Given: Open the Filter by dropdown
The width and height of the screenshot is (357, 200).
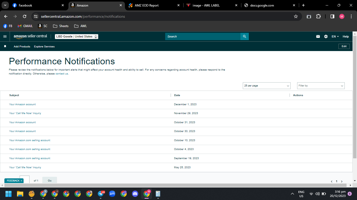Looking at the screenshot, I should point(321,86).
